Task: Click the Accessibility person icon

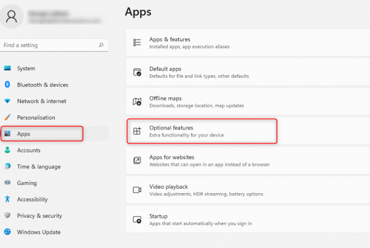Action: 7,199
